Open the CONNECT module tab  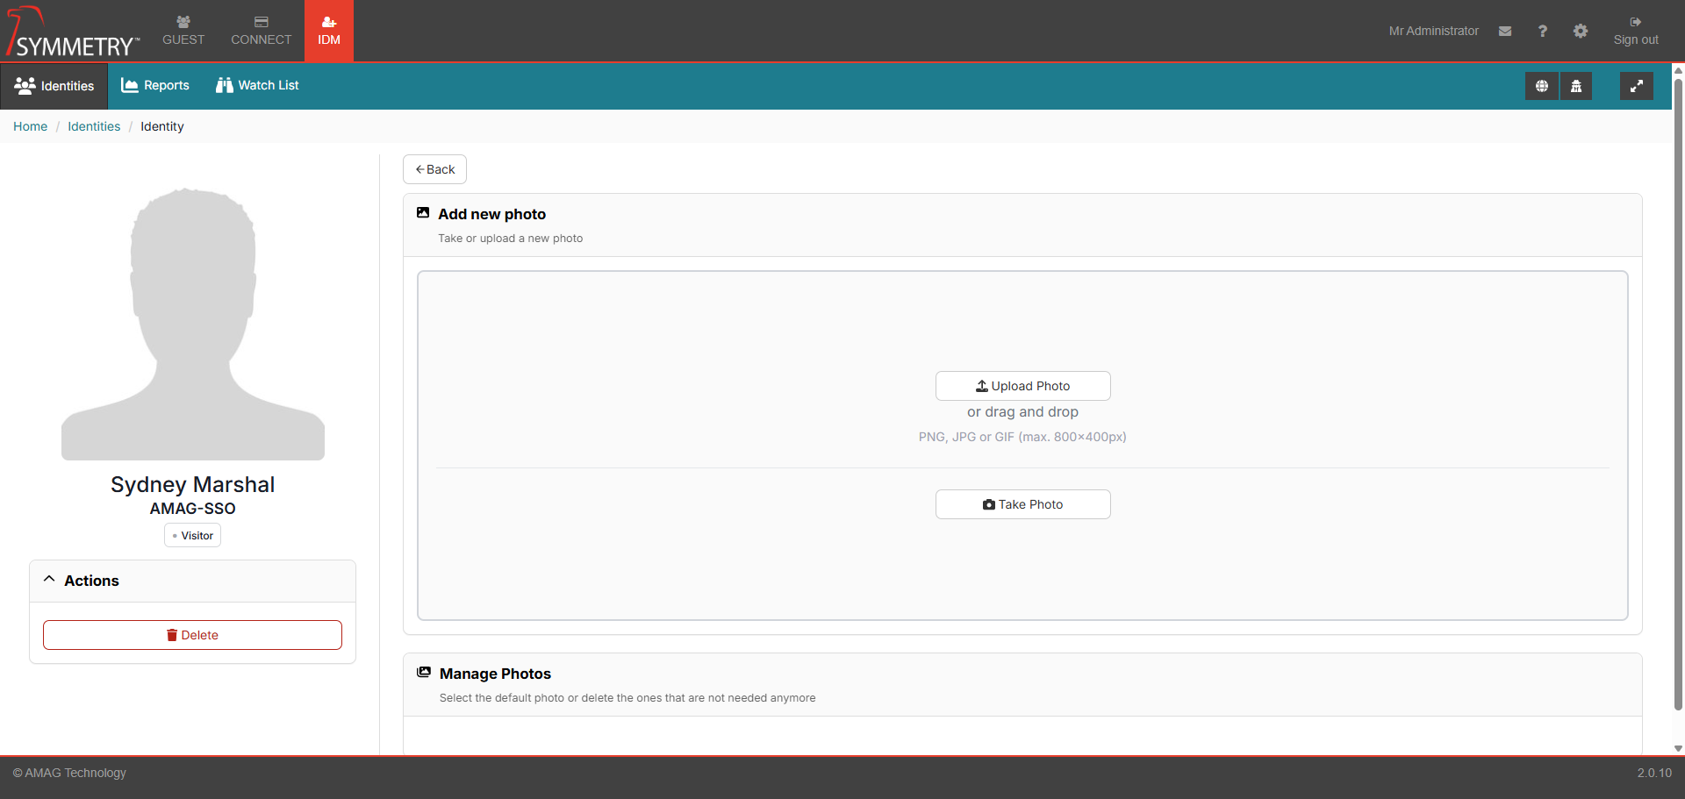click(261, 31)
